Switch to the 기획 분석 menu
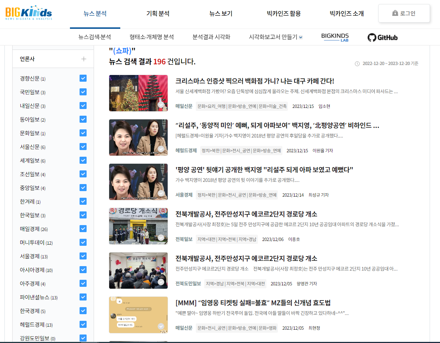The width and height of the screenshot is (440, 343). tap(158, 13)
